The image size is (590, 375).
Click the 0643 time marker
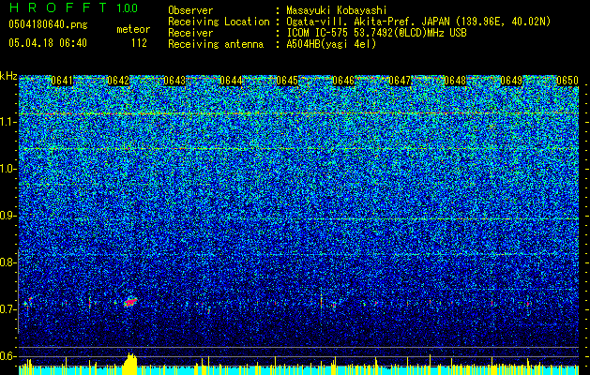pos(174,81)
